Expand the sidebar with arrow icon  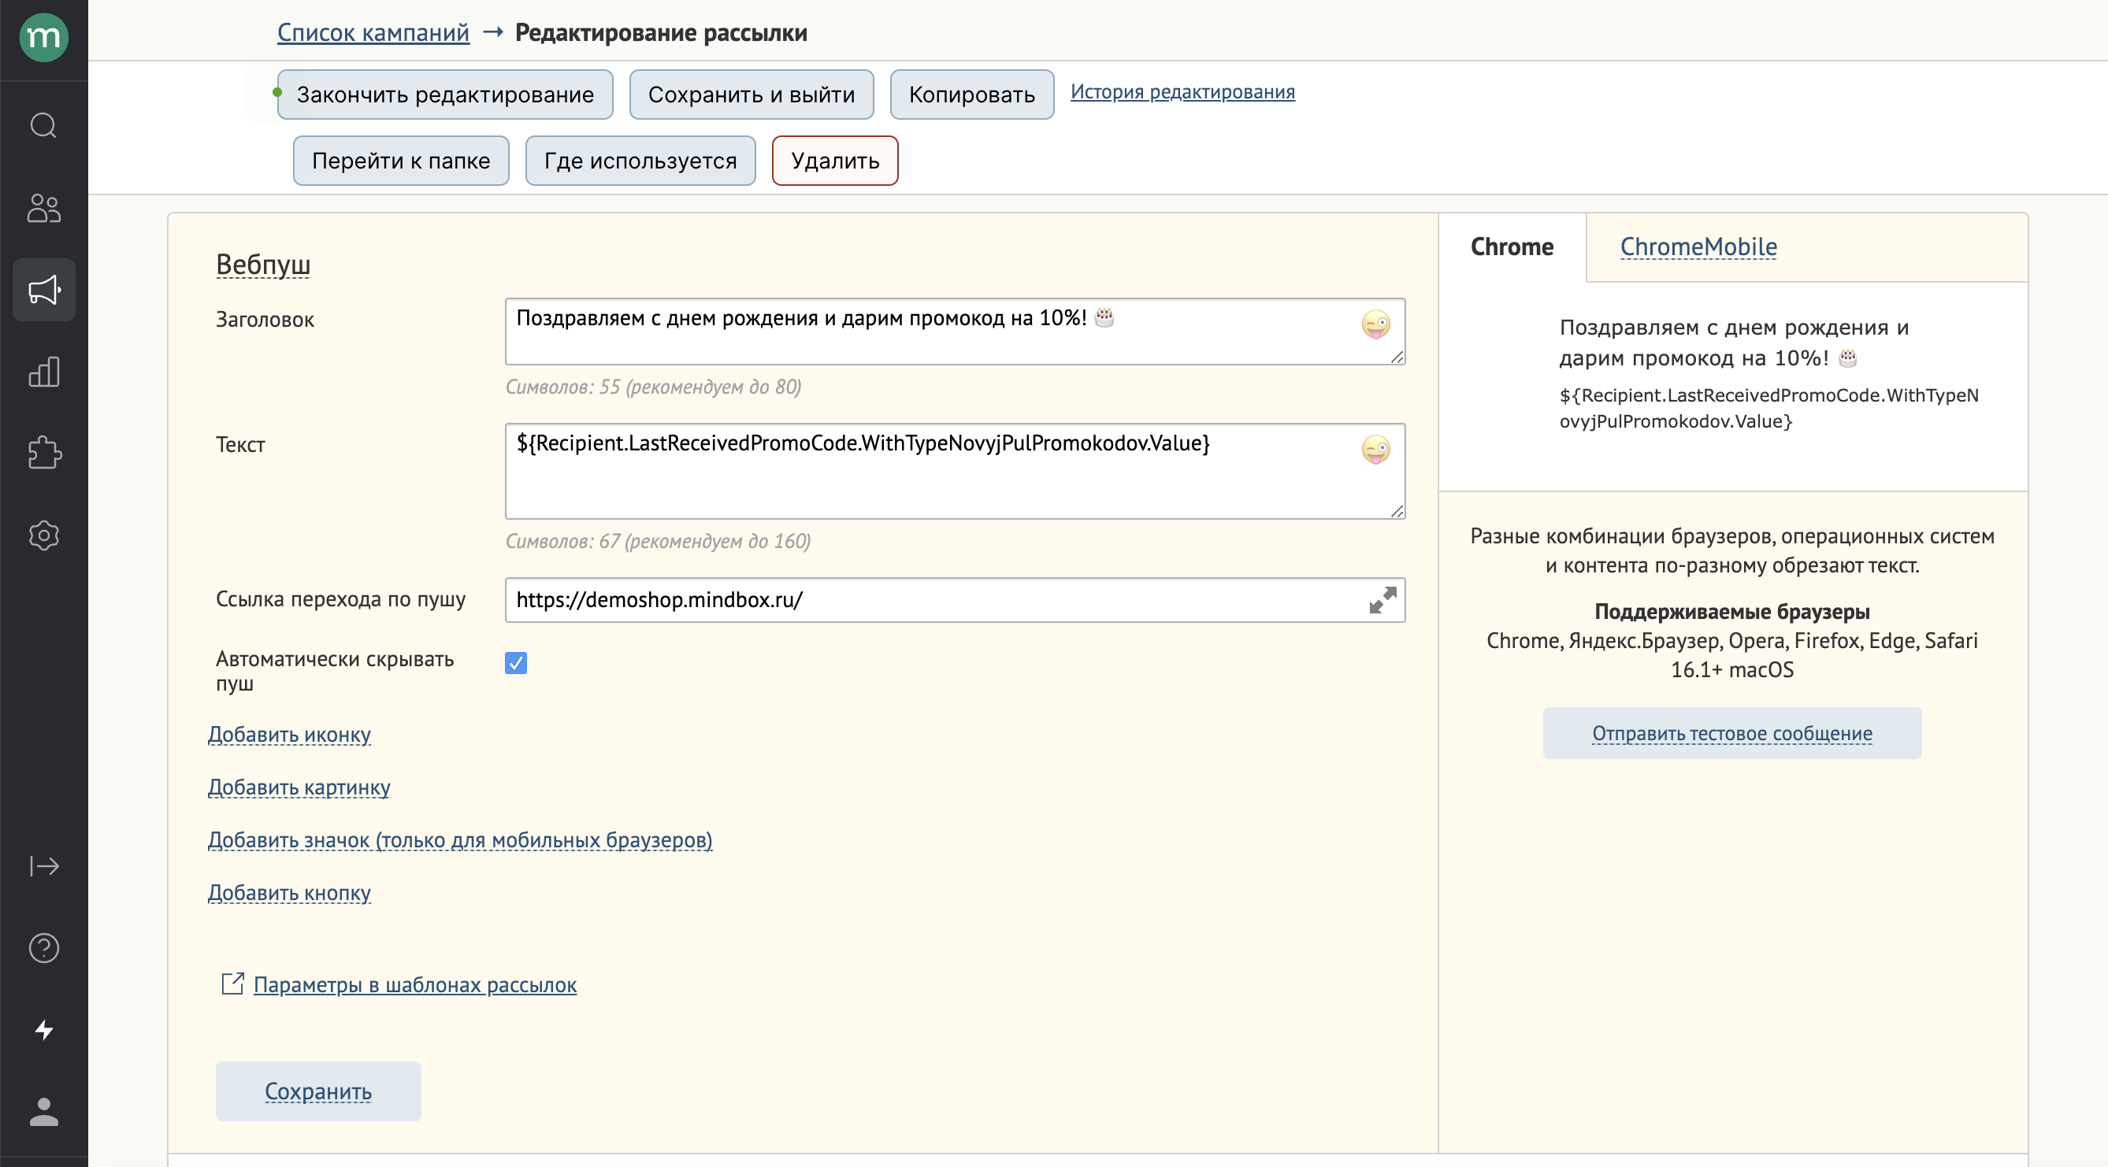(x=43, y=866)
